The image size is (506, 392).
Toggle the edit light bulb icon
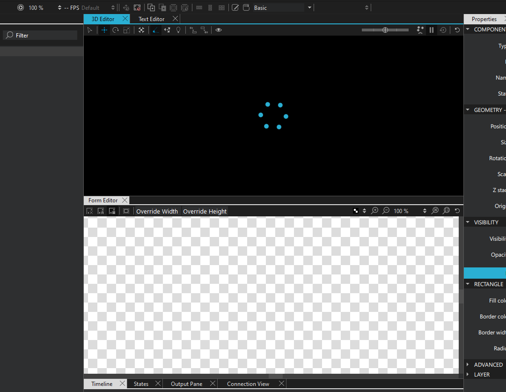(x=178, y=30)
